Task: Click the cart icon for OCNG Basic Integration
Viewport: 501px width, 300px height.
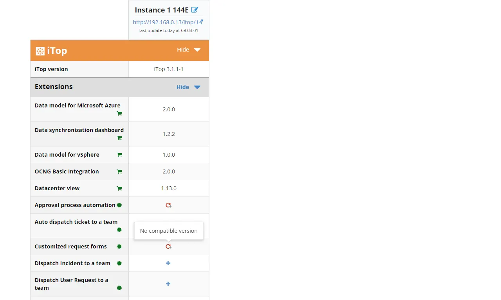Action: 119,171
